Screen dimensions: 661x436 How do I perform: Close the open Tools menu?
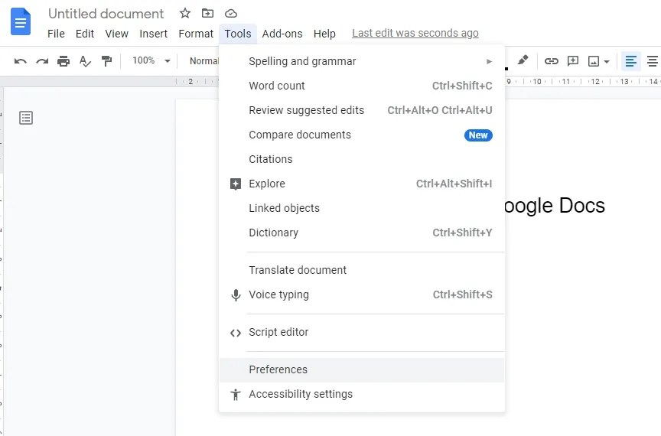click(x=238, y=34)
